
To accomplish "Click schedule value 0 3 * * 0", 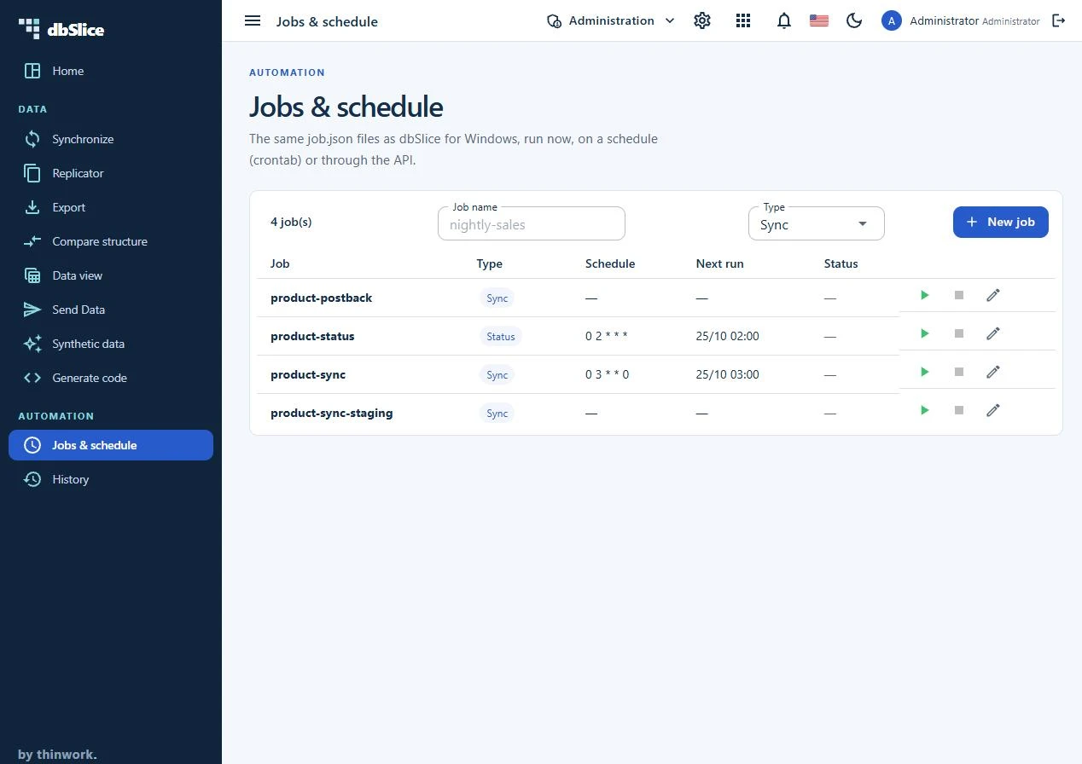I will click(608, 374).
